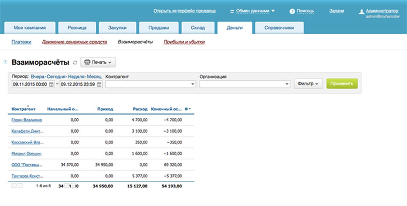The height and width of the screenshot is (206, 407).
Task: Select the Деньги tab
Action: click(x=235, y=28)
